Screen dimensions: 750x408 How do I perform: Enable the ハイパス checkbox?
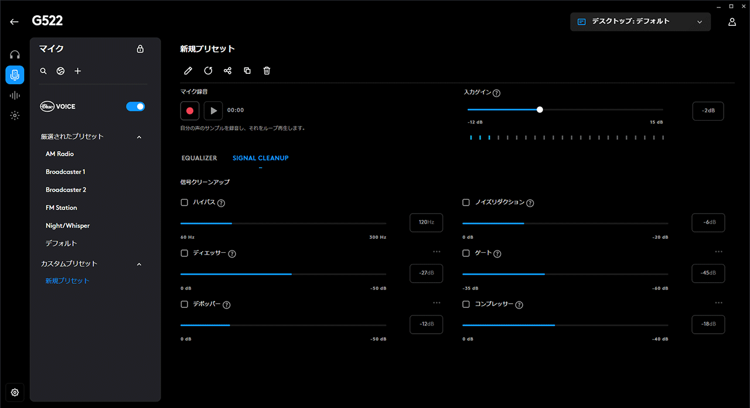tap(185, 203)
